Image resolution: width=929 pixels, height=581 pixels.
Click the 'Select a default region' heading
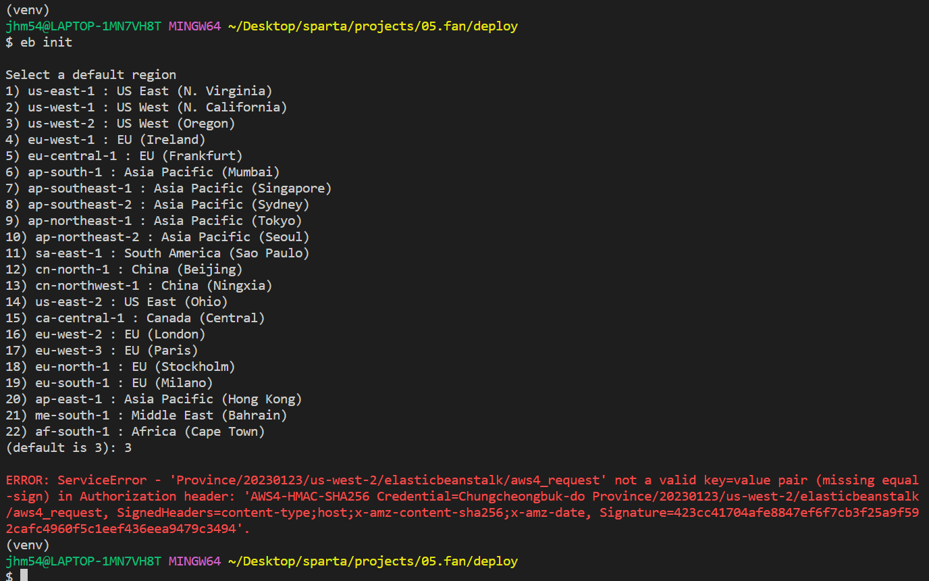[91, 75]
